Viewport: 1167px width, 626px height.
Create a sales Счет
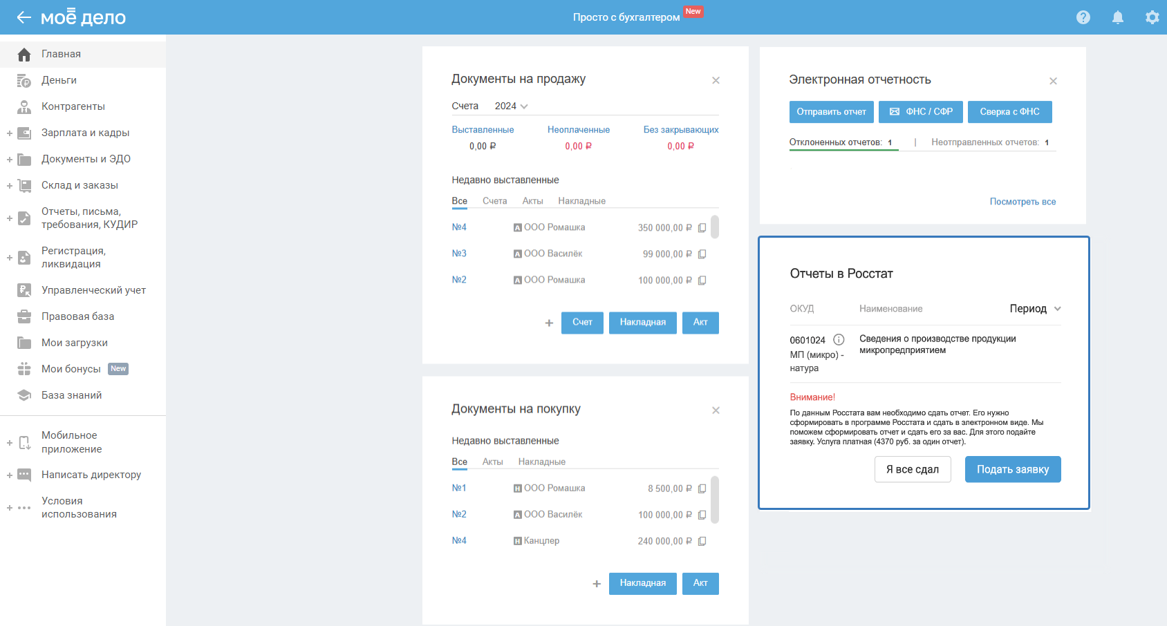point(582,323)
